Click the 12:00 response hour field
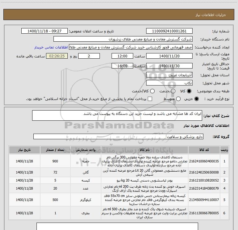This screenshot has width=238, height=230. point(122,56)
